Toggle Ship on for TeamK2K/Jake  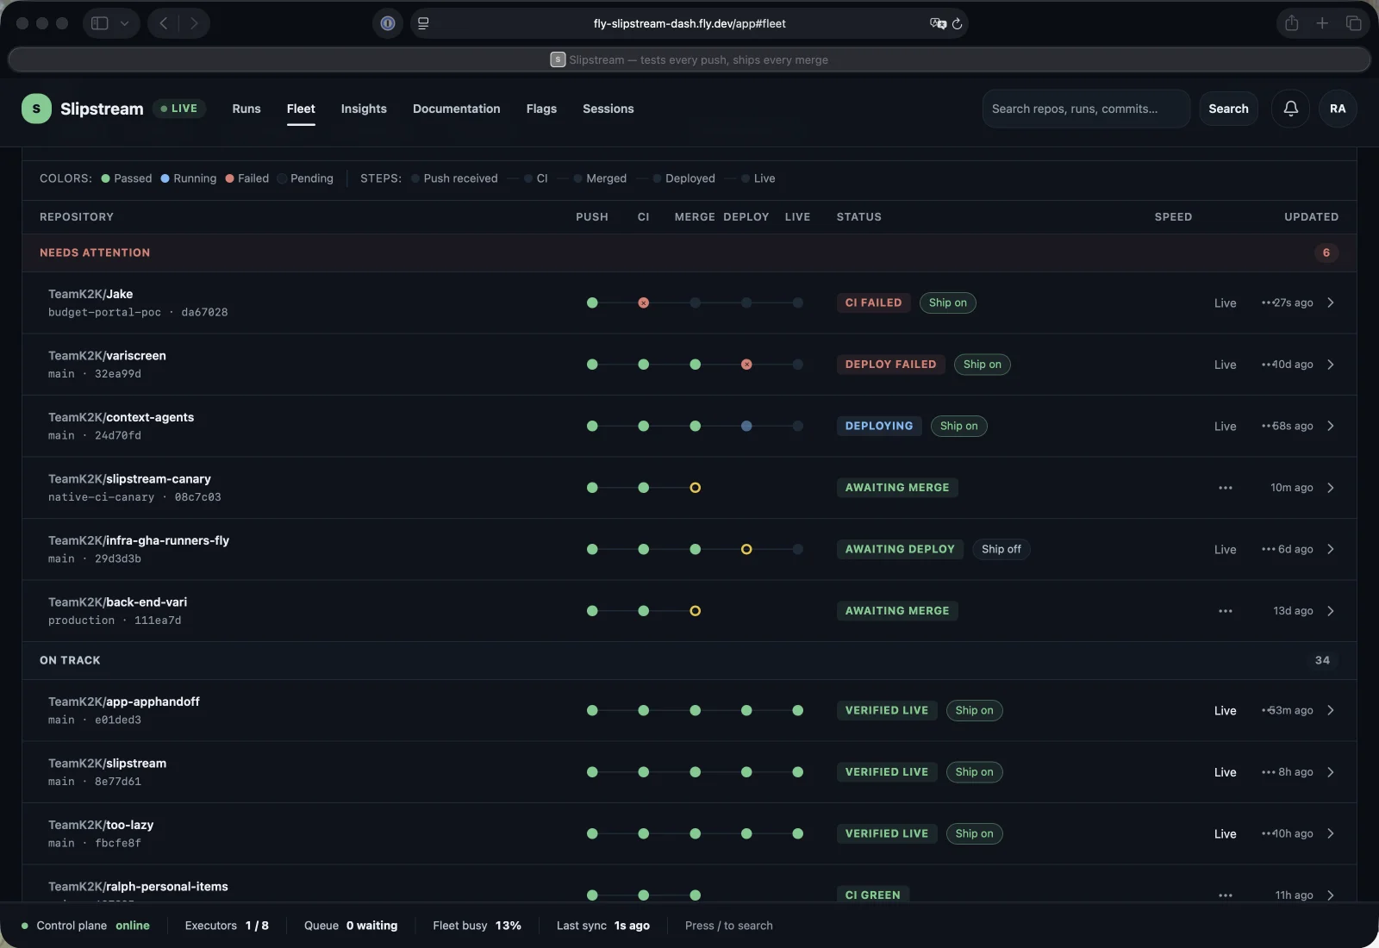947,302
